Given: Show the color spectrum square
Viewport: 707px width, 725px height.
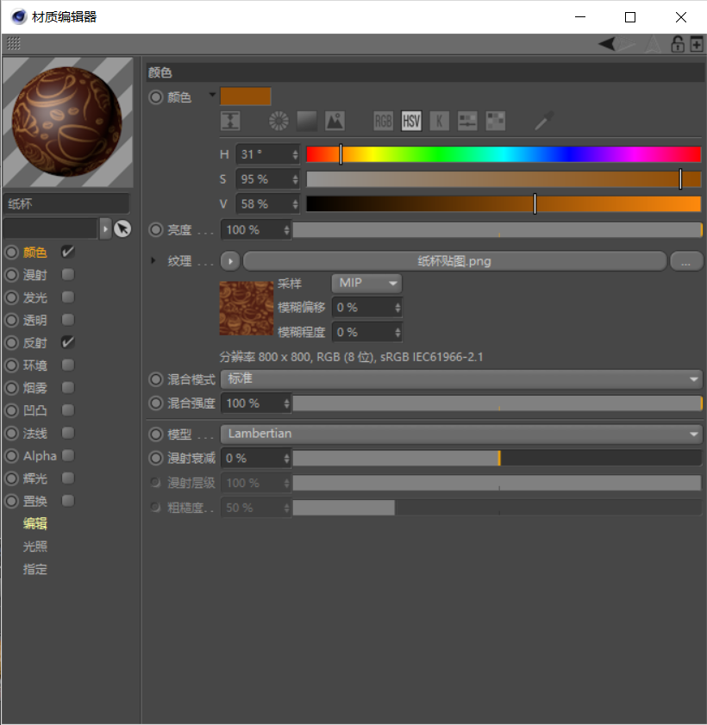Looking at the screenshot, I should click(307, 122).
